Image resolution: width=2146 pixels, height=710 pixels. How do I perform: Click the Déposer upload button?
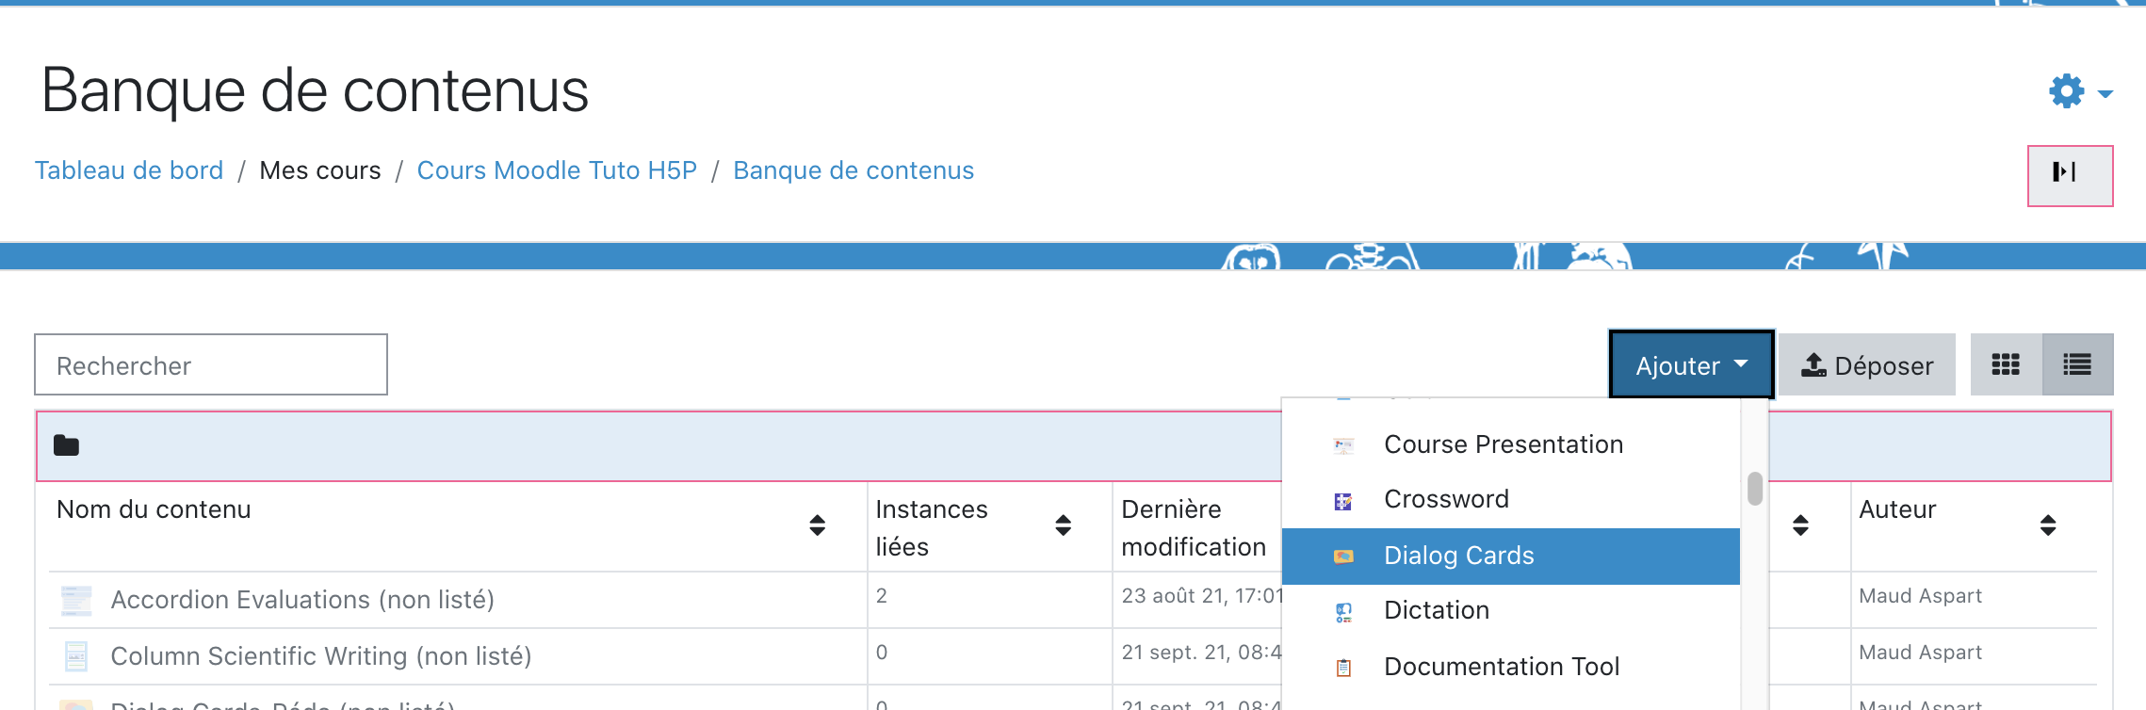pos(1866,365)
